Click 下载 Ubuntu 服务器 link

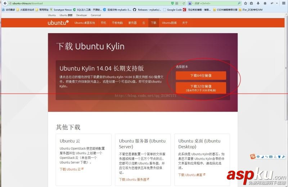click(134, 179)
